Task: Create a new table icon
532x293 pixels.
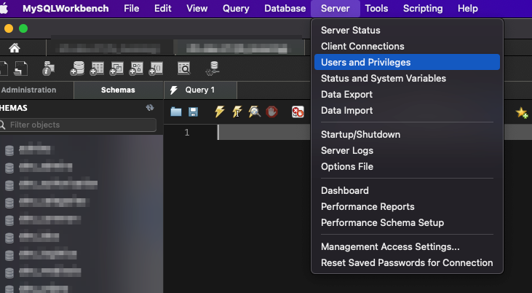Action: 97,69
